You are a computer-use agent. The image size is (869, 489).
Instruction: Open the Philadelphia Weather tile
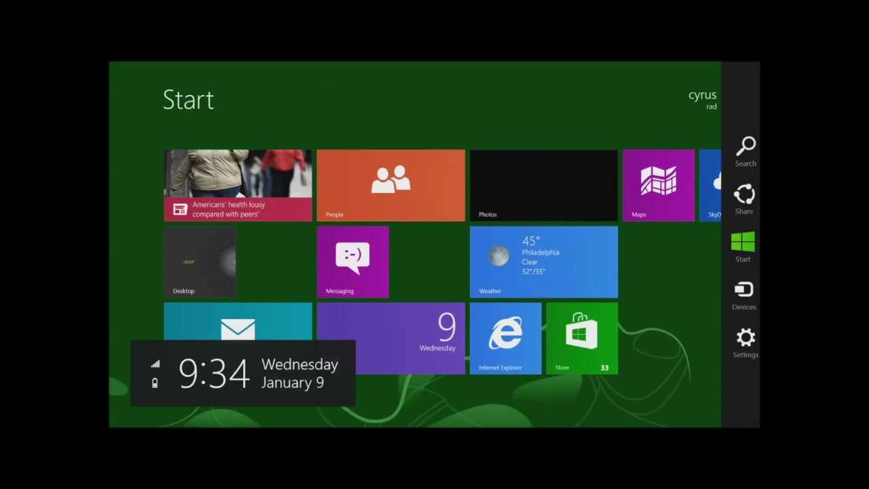click(543, 261)
